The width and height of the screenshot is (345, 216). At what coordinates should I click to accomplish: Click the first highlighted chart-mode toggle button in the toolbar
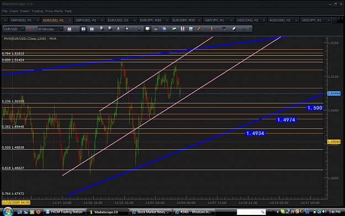[x=83, y=29]
